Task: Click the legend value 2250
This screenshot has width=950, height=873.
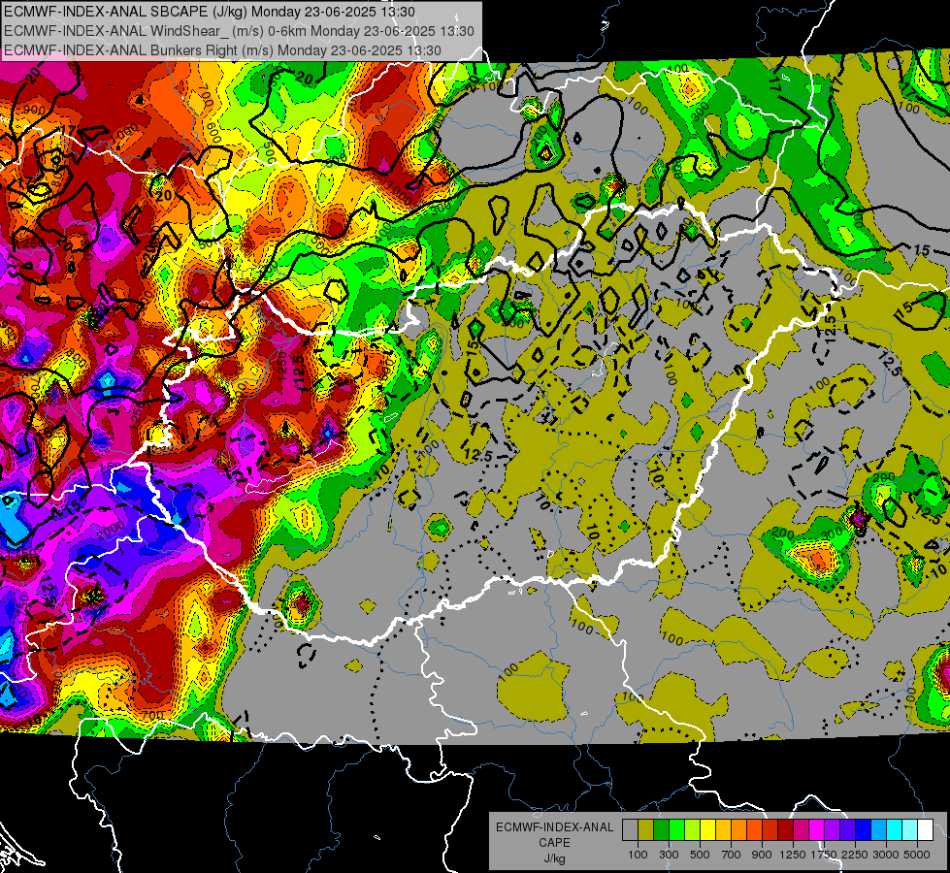Action: pyautogui.click(x=855, y=855)
